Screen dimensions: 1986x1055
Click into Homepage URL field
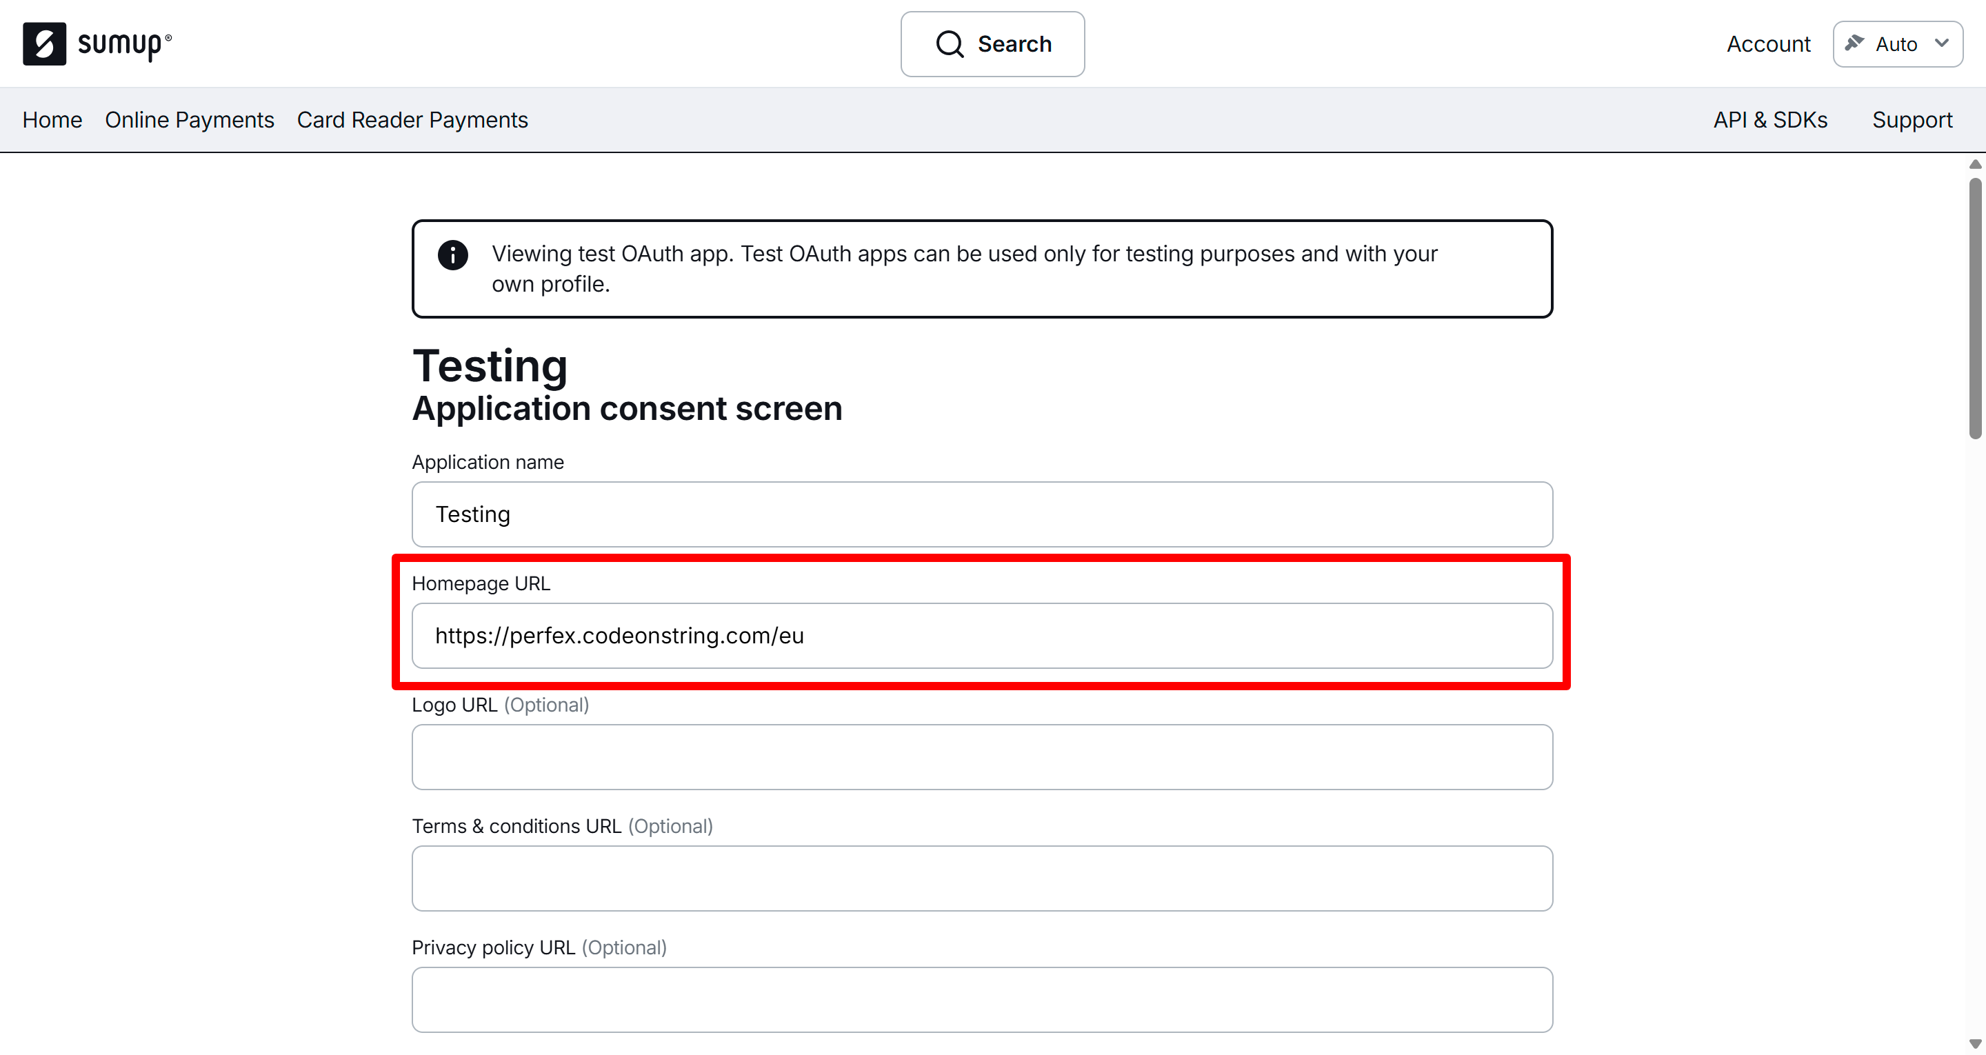981,636
